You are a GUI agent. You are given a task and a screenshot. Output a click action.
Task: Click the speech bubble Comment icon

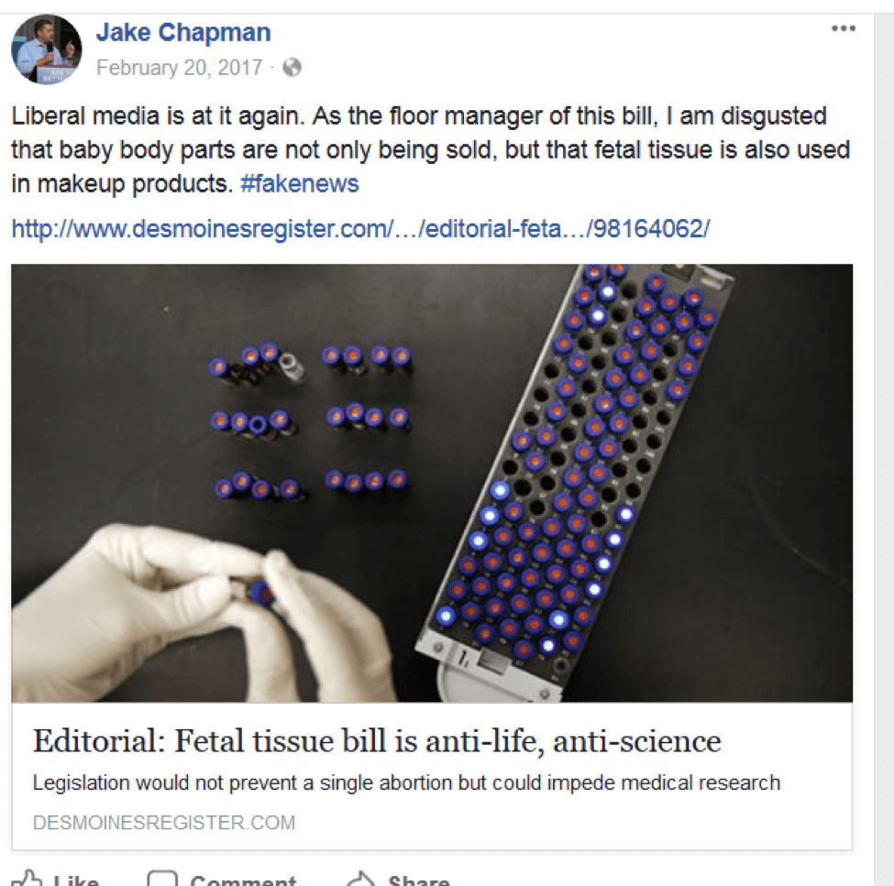pos(162,879)
